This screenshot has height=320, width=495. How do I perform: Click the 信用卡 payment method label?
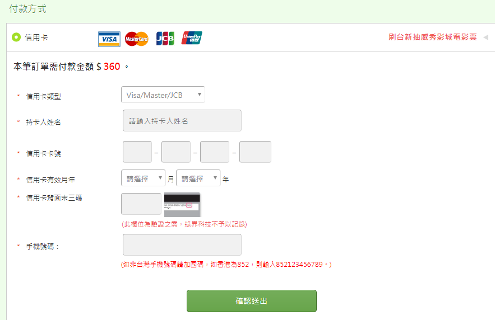(36, 37)
